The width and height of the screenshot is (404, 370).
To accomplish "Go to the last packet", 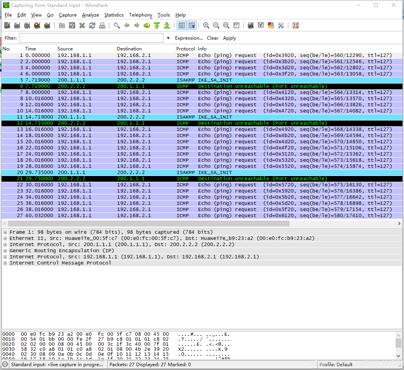I will [167, 25].
